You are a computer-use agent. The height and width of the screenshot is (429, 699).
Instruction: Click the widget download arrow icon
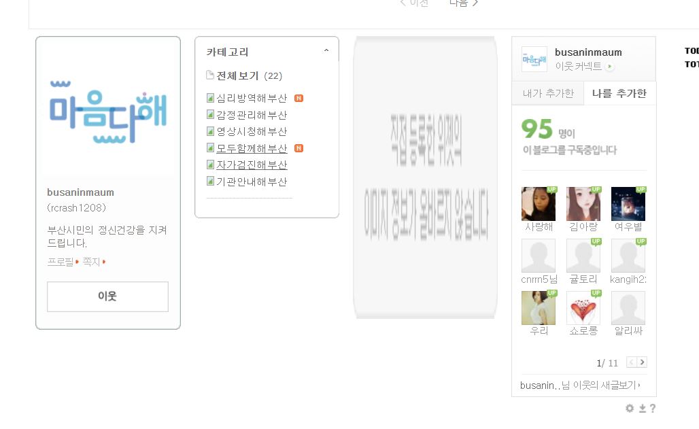tap(643, 408)
